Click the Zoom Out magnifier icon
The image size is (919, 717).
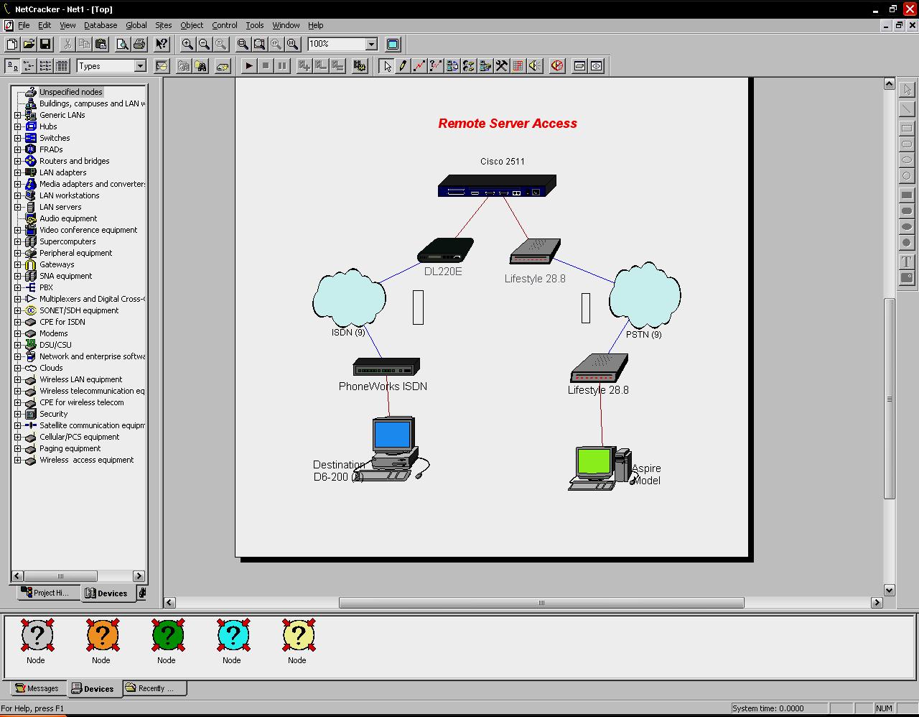pos(204,45)
